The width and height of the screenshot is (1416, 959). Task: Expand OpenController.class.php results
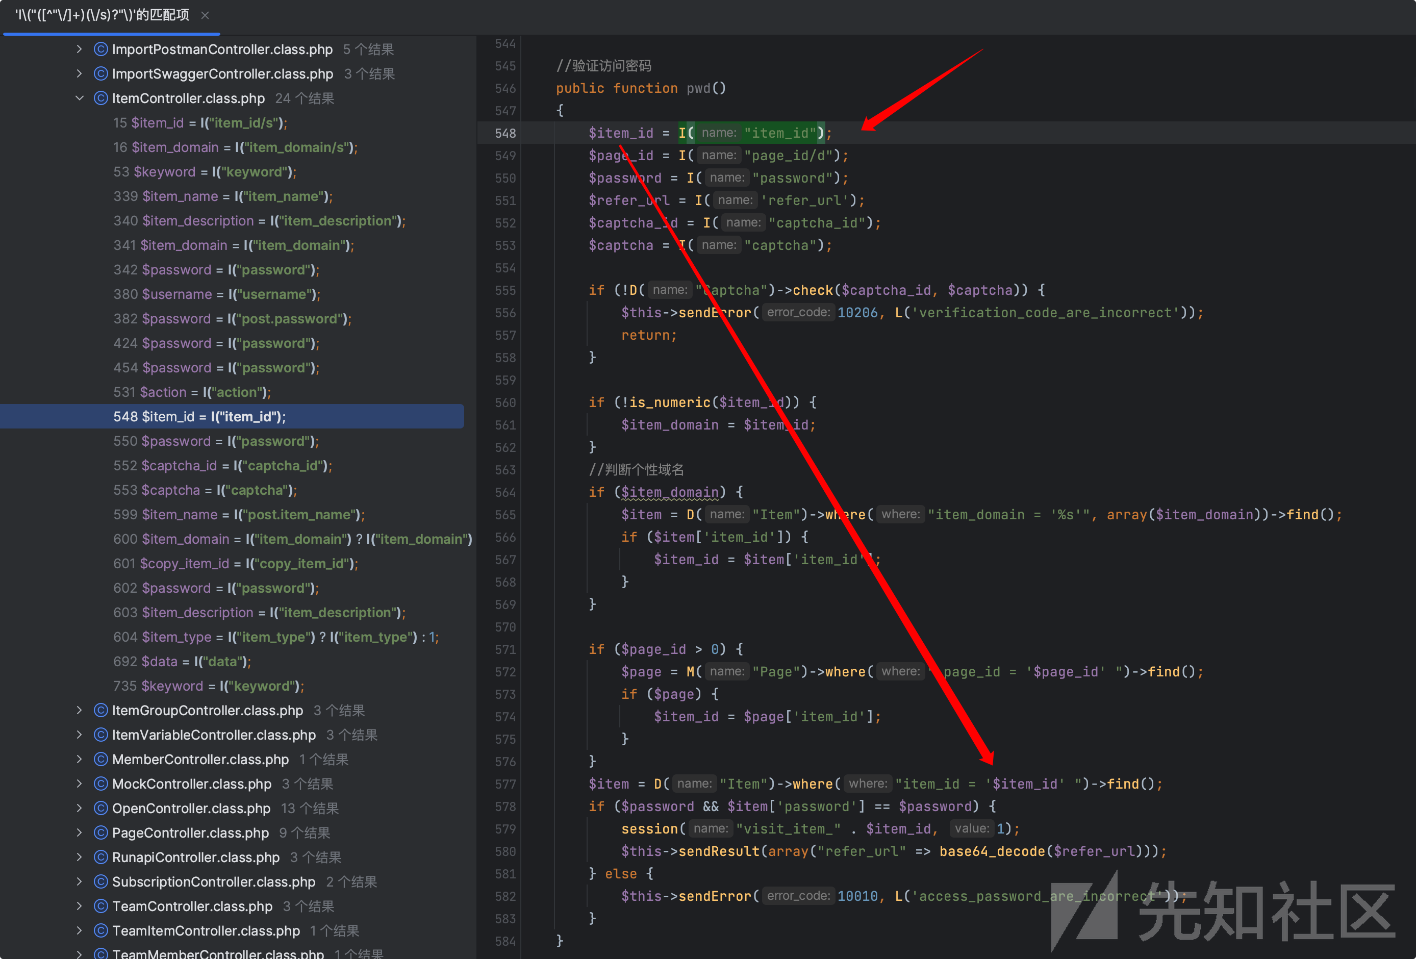tap(79, 808)
